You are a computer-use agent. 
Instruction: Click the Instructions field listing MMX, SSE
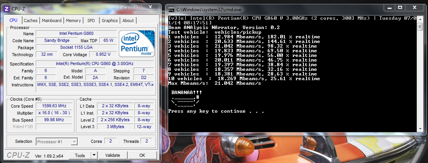pos(95,87)
